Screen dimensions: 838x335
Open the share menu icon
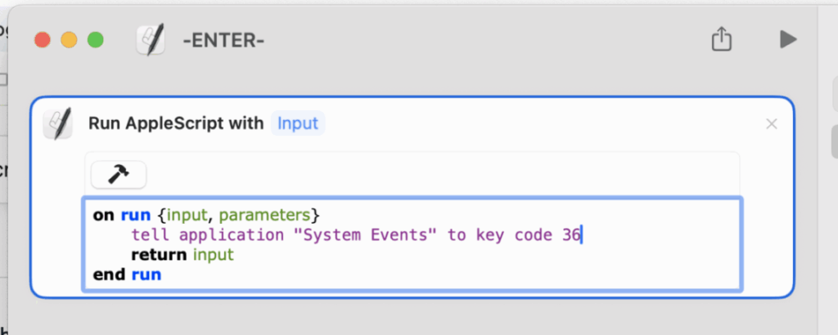tap(722, 39)
